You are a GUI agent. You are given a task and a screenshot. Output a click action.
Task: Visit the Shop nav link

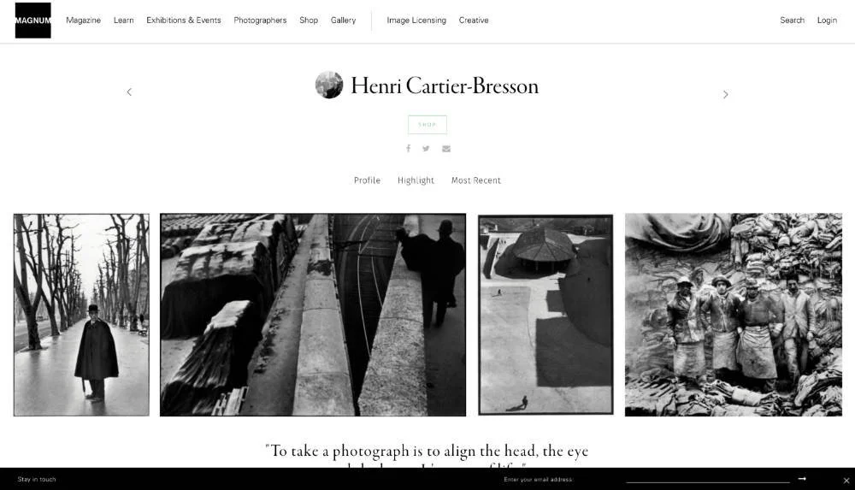pyautogui.click(x=309, y=21)
